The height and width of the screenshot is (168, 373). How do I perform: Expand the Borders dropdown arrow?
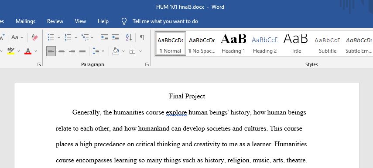point(140,51)
